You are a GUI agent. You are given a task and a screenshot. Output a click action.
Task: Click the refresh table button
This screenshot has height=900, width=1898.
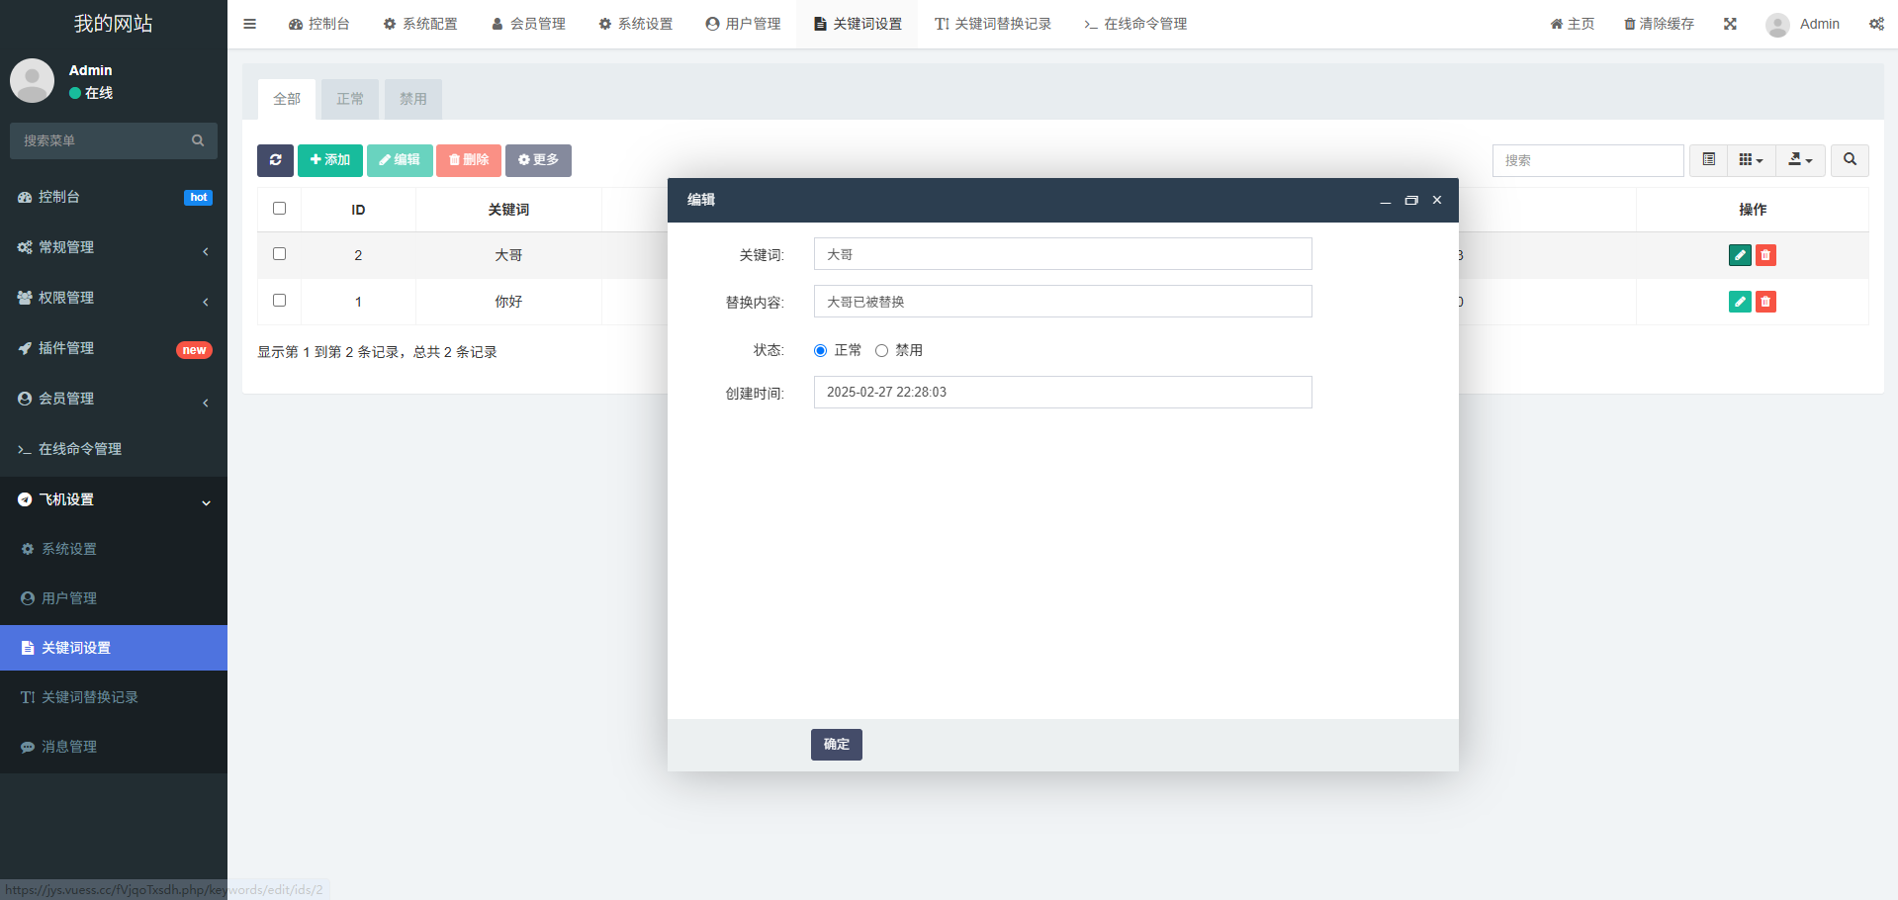(275, 160)
